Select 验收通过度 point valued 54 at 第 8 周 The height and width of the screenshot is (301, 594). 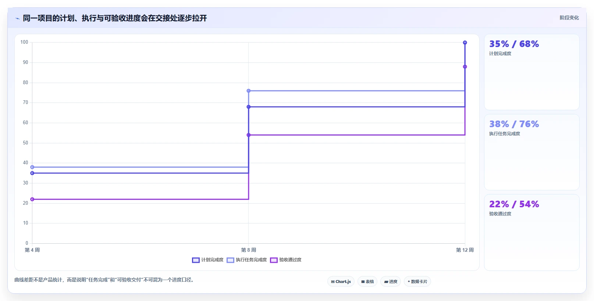(x=249, y=135)
